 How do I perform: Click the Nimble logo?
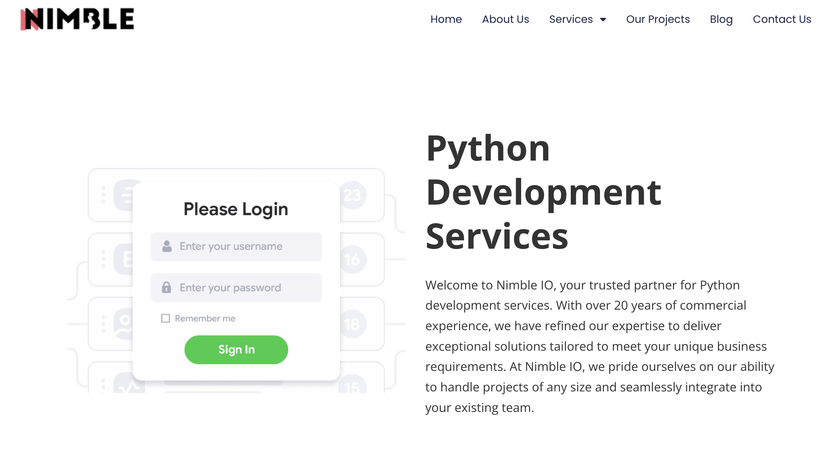point(77,19)
